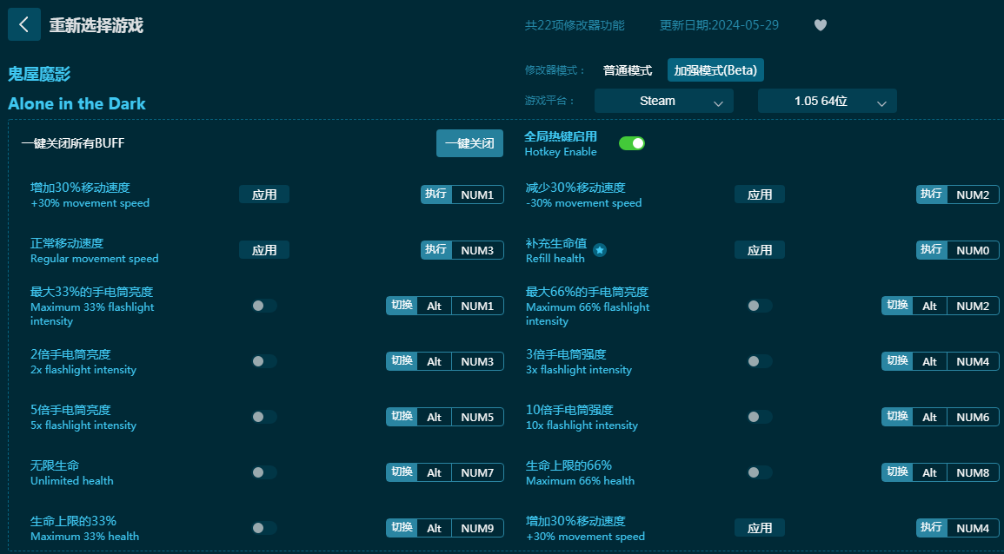
Task: Open the 1.05 64位 version dropdown
Action: point(828,101)
